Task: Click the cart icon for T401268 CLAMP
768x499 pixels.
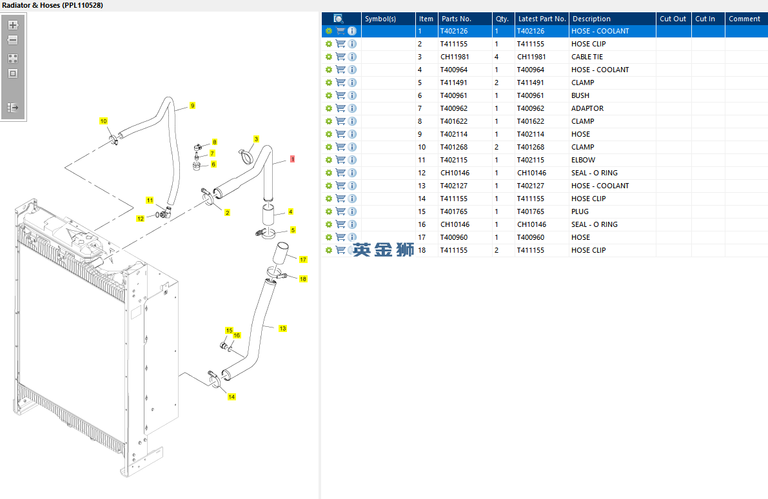Action: [340, 147]
